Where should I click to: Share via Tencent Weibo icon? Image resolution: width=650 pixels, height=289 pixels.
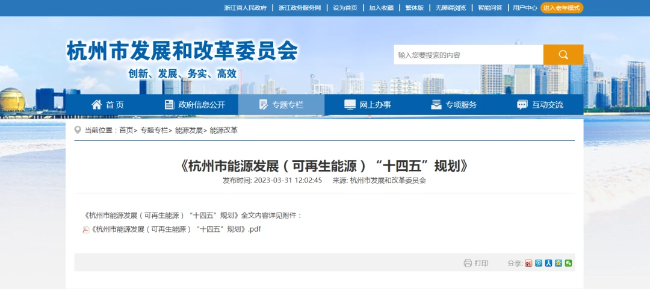pos(539,263)
